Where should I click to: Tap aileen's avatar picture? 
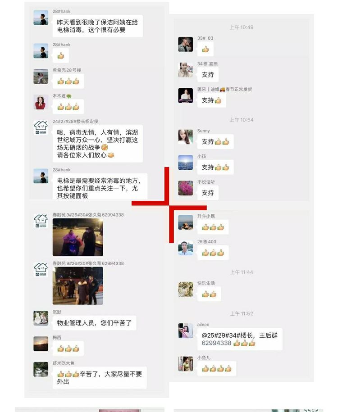point(185,331)
